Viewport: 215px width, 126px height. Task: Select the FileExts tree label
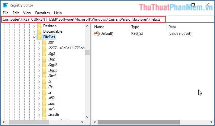[49, 37]
